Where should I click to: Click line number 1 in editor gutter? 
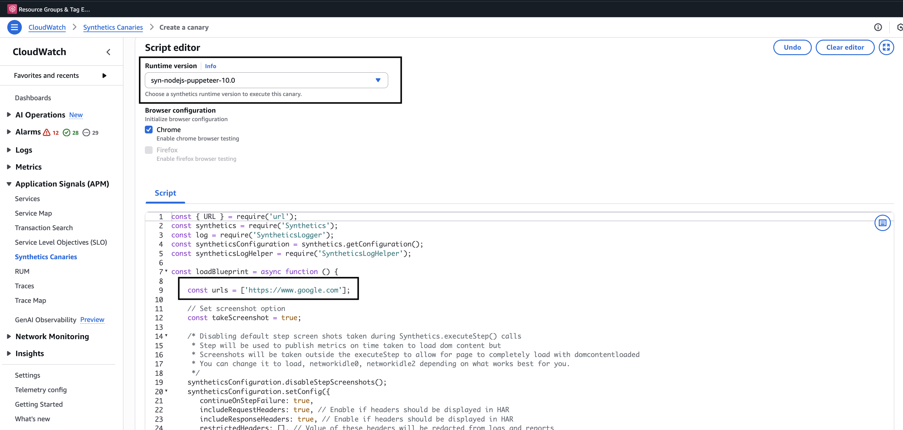161,217
